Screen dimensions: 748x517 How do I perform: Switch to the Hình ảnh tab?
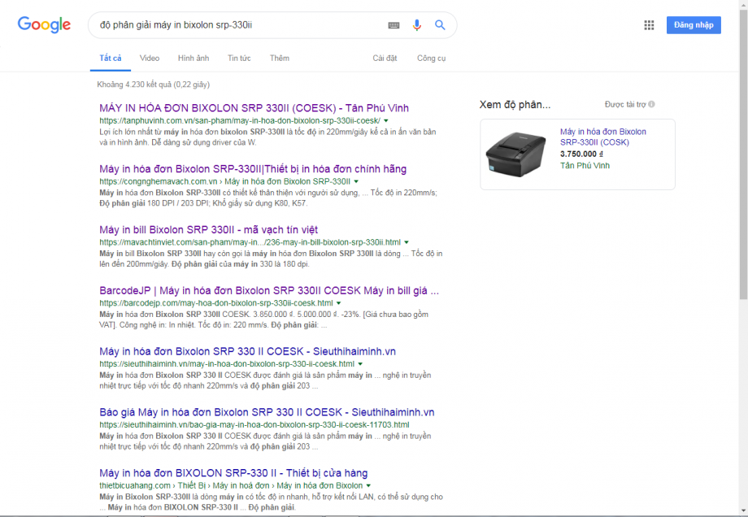coord(194,59)
